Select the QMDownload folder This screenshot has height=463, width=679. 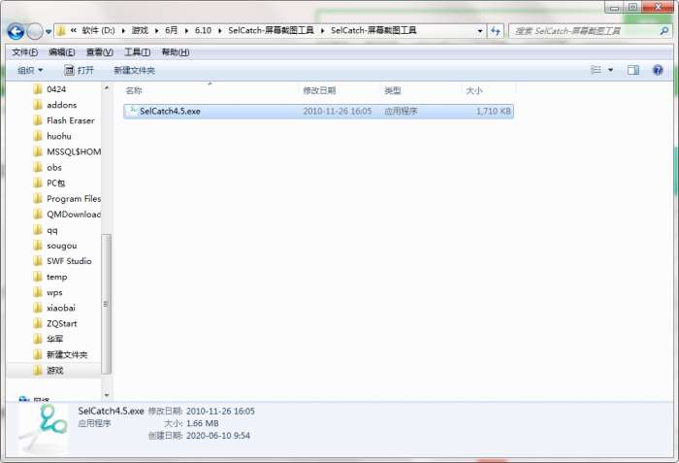(x=73, y=215)
